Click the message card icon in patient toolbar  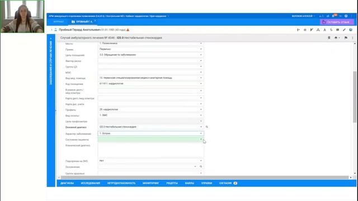337,30
